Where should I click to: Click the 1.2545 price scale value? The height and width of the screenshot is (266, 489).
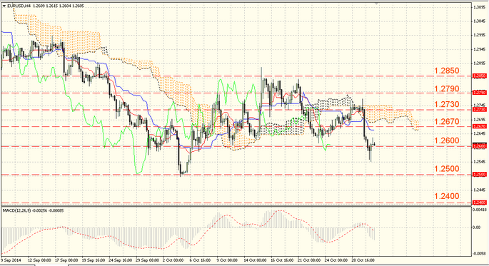coord(479,162)
